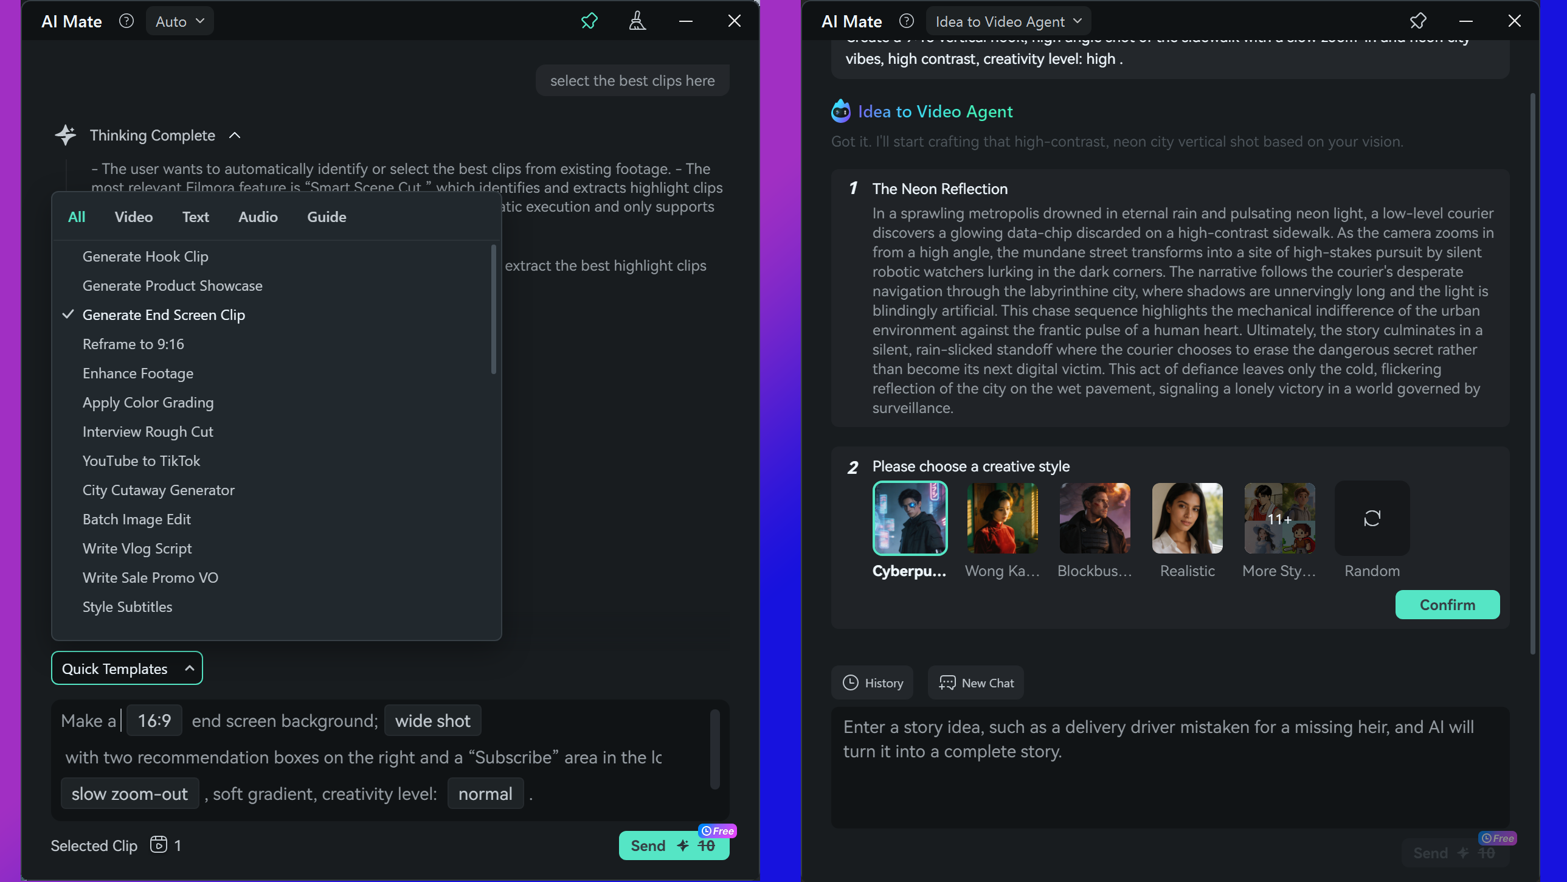
Task: Click the pin icon in right AI Mate window
Action: (1417, 21)
